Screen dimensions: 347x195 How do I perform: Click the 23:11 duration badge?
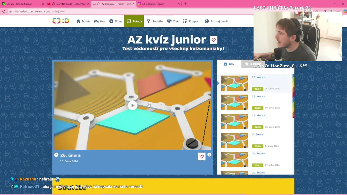[258, 165]
